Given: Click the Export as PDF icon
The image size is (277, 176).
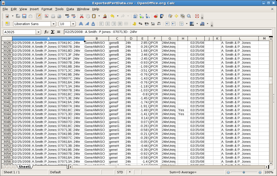Looking at the screenshot, I should coord(47,16).
